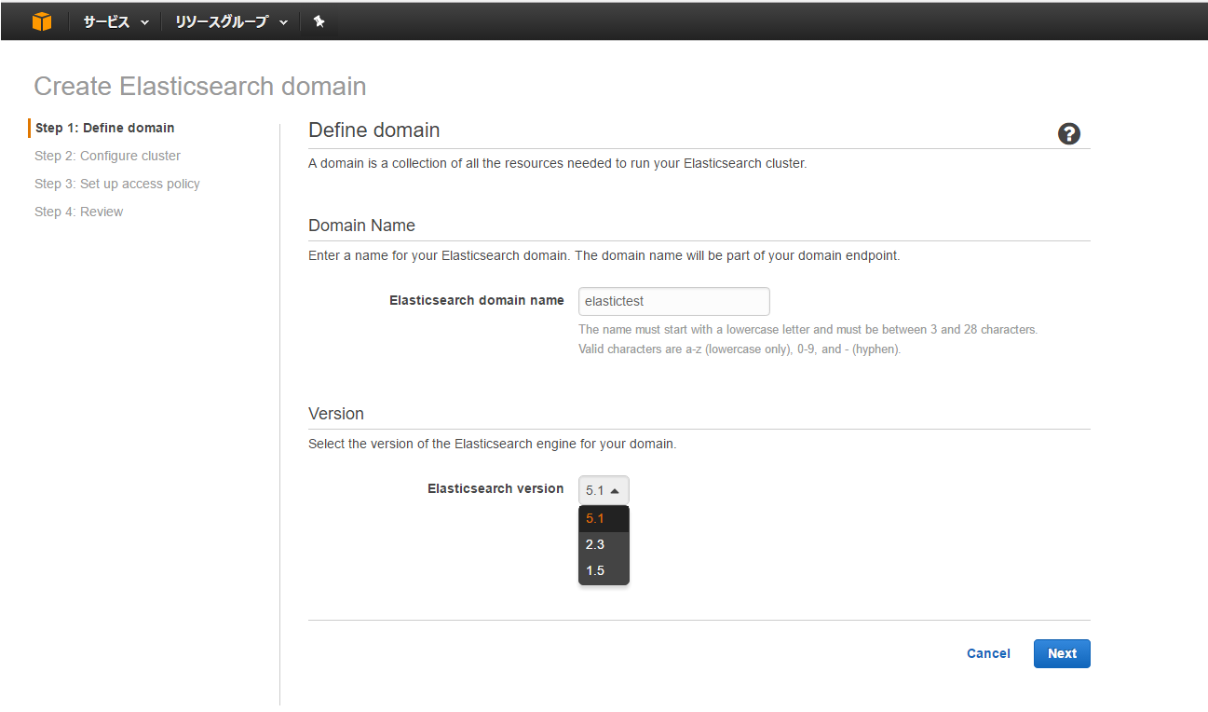The image size is (1208, 712).
Task: Select version 5.1 from the list
Action: click(604, 519)
